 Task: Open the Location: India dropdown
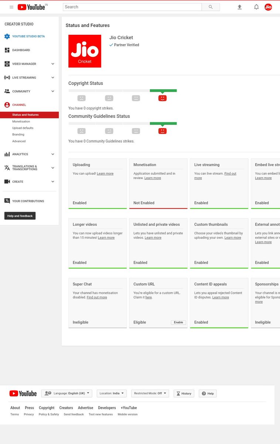pyautogui.click(x=112, y=393)
